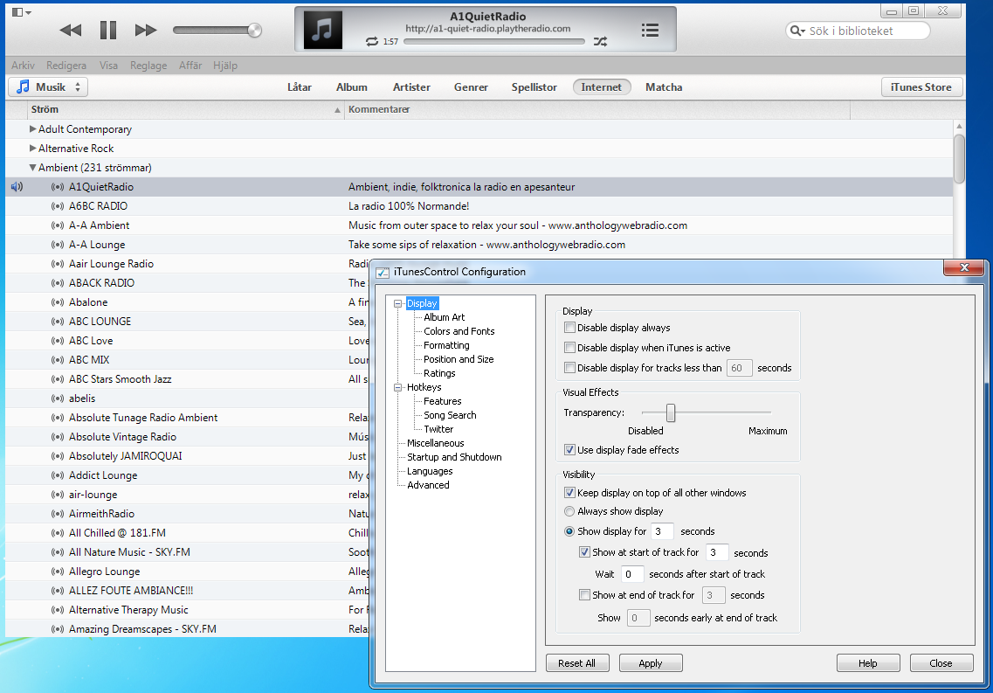
Task: Check Show at end of track for
Action: coord(584,595)
